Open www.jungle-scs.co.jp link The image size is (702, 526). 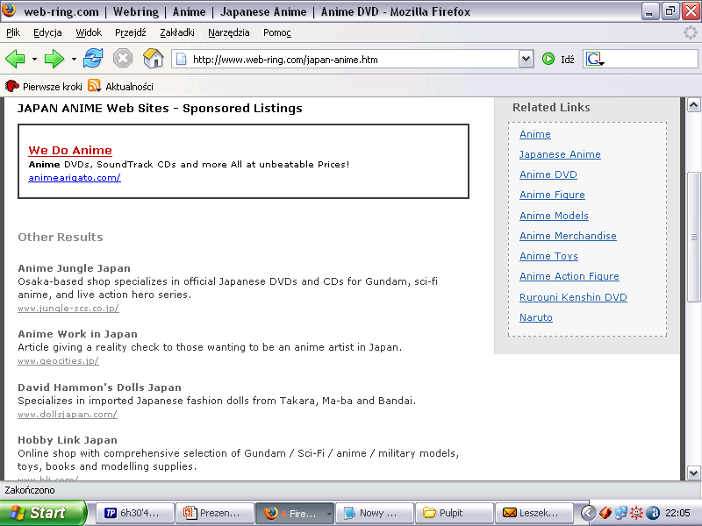(x=68, y=309)
